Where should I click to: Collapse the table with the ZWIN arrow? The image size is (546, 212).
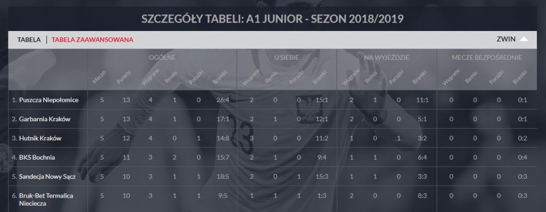point(512,39)
